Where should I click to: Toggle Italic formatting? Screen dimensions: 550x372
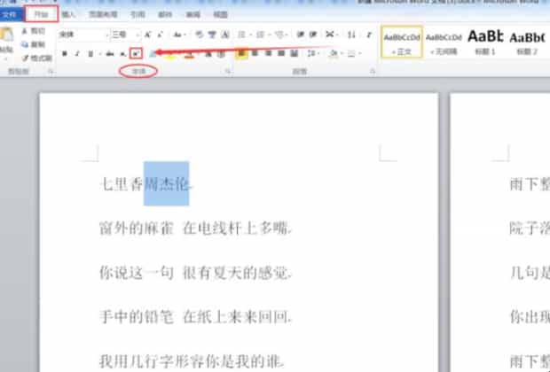(77, 54)
